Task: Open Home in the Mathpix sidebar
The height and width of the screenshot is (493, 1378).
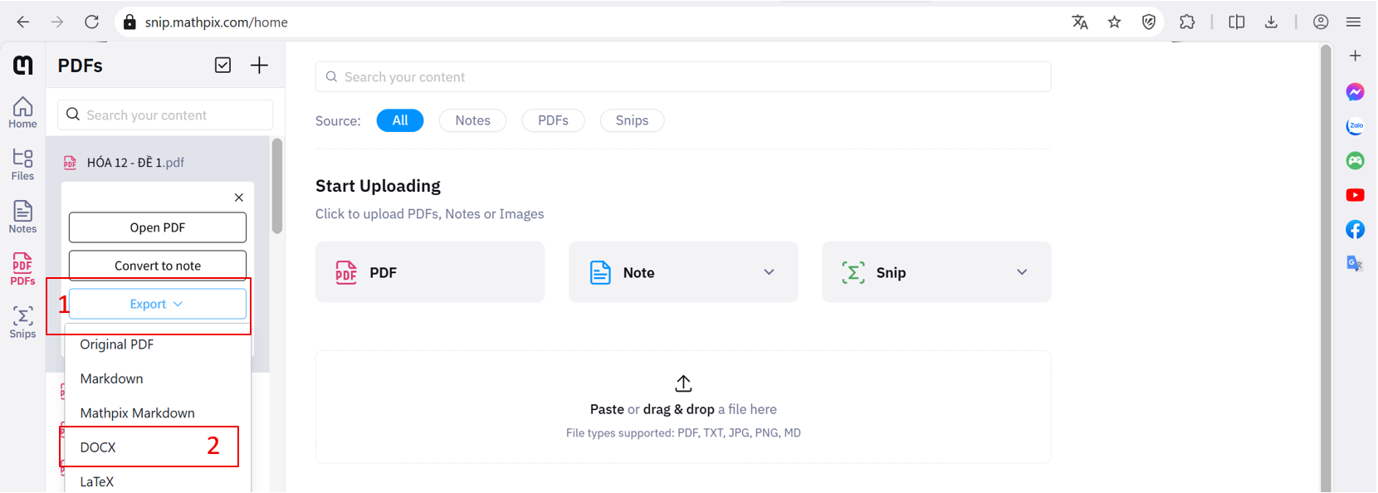Action: point(22,112)
